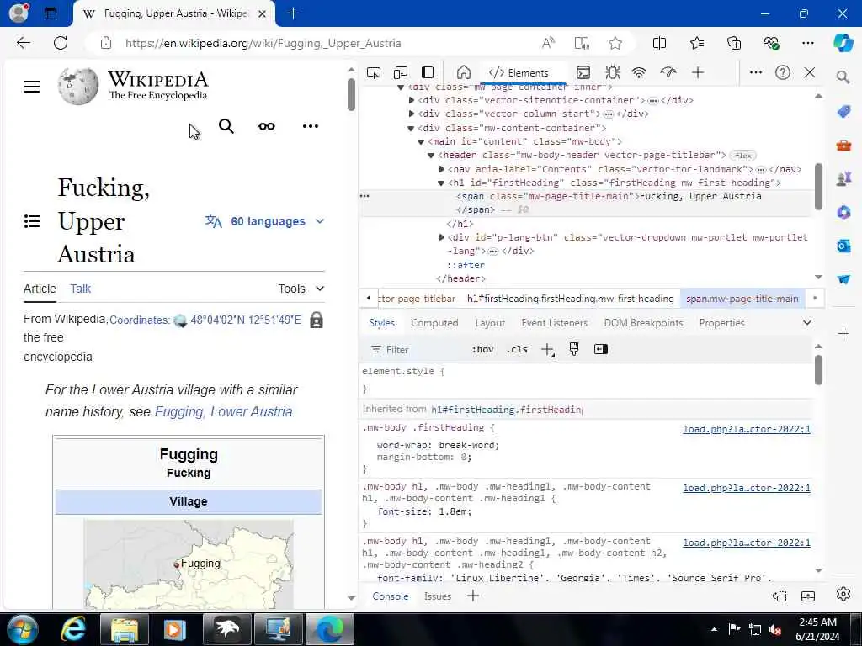Viewport: 862px width, 646px height.
Task: Open the Console tool icon in DevTools toolbar
Action: (x=583, y=72)
